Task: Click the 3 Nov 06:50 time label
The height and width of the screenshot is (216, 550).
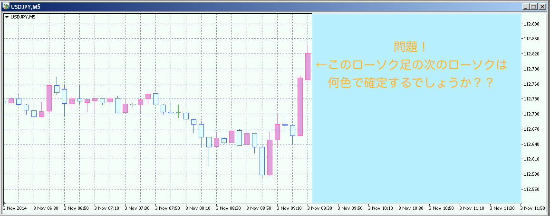Action: coord(76,208)
